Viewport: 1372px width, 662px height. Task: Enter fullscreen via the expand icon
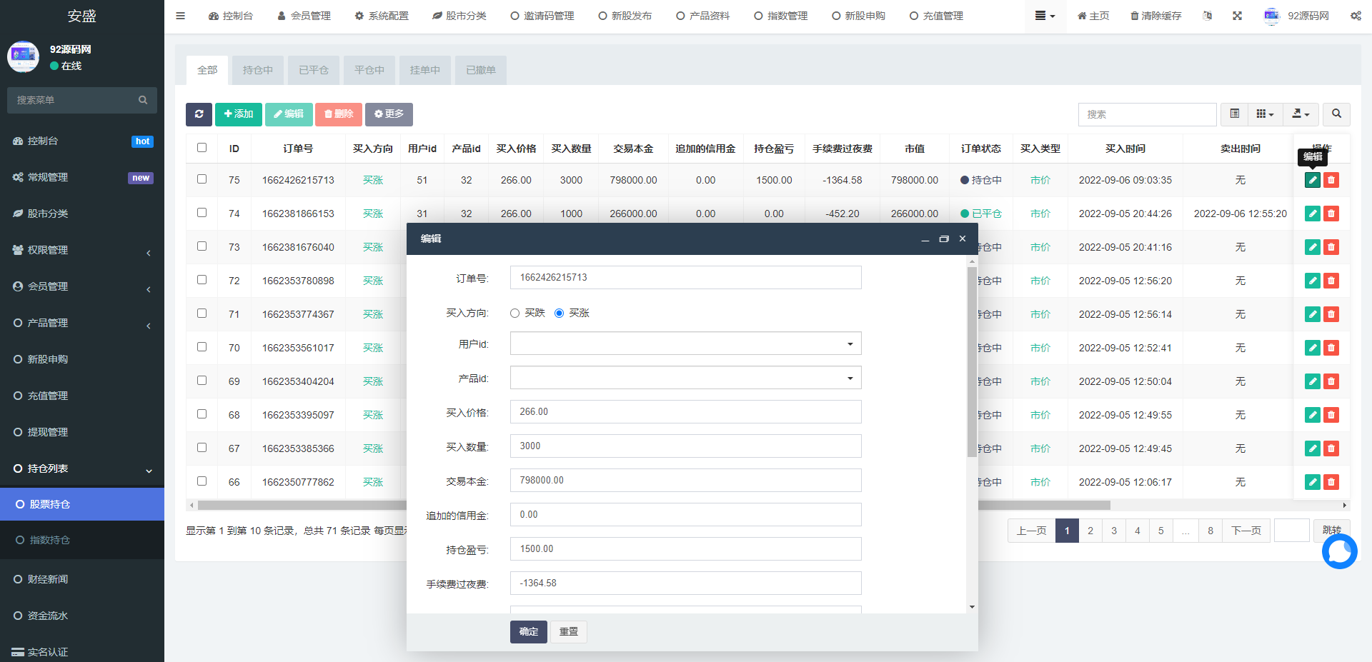(1237, 16)
